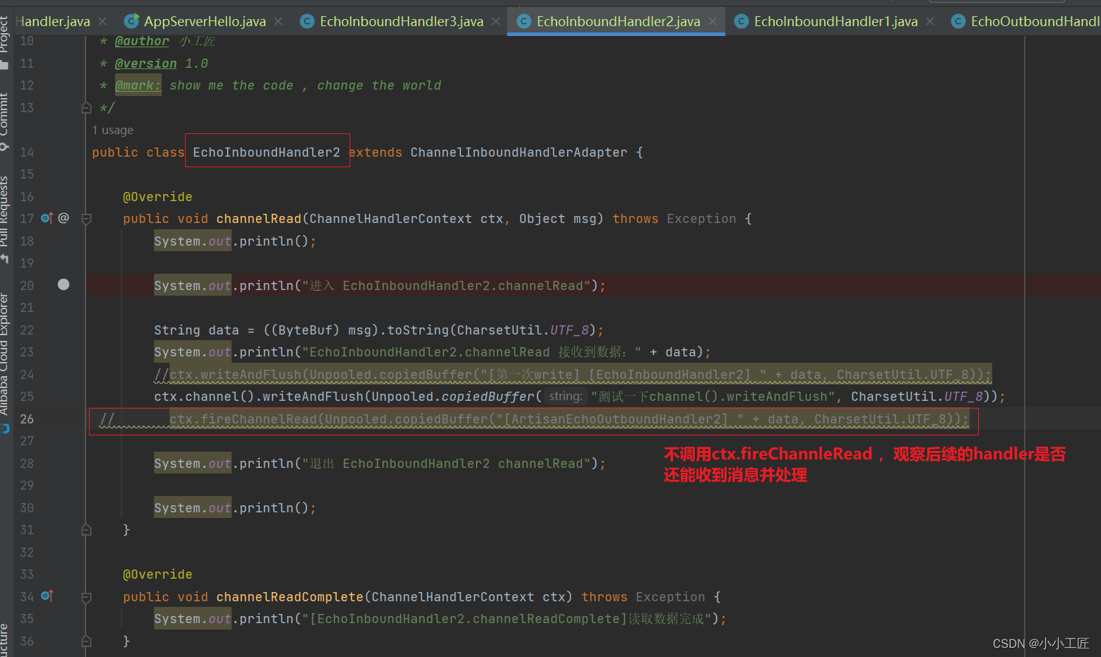Click line number 20 in the gutter
The image size is (1101, 657).
27,285
